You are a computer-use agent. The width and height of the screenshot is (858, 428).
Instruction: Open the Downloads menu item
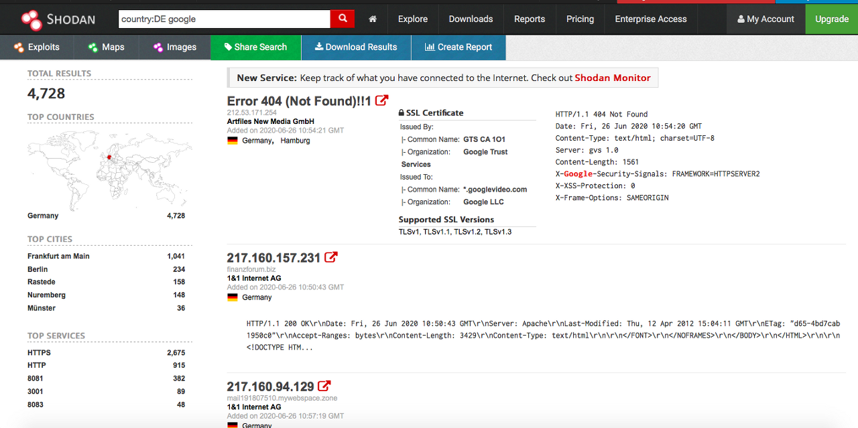[471, 19]
